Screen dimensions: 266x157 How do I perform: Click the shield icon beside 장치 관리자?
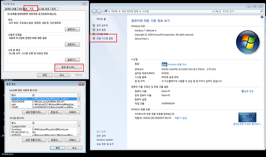click(94, 25)
